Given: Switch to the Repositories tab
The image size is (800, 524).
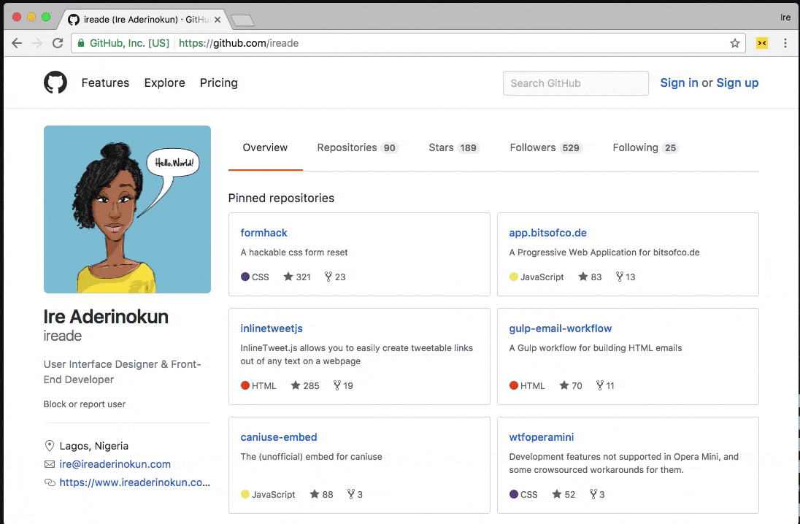Looking at the screenshot, I should [x=356, y=147].
